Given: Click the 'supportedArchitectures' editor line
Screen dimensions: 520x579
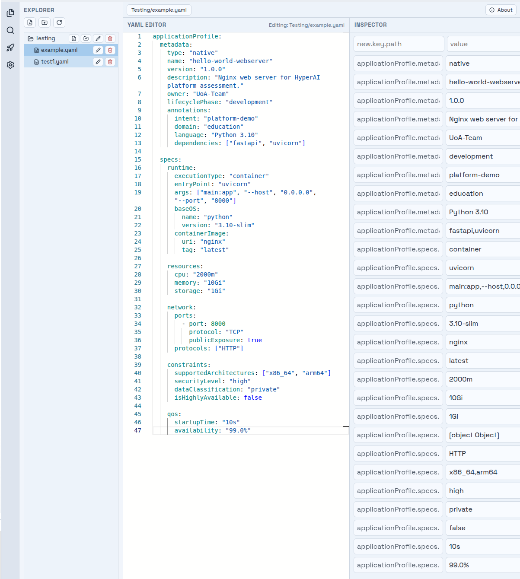Looking at the screenshot, I should point(252,373).
